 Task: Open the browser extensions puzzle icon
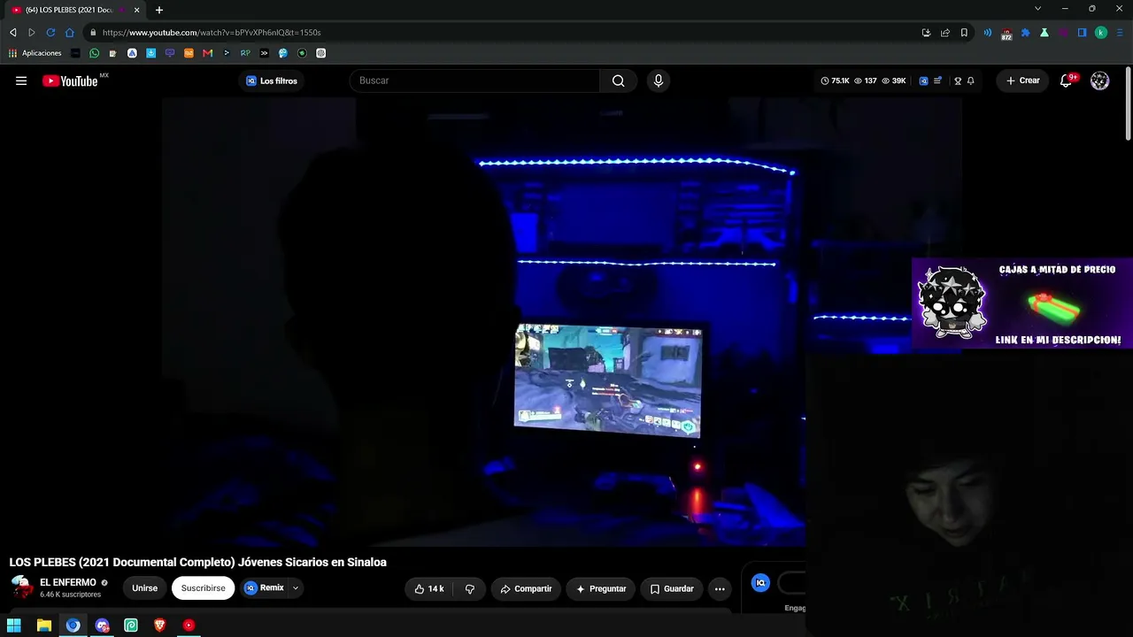coord(1026,33)
